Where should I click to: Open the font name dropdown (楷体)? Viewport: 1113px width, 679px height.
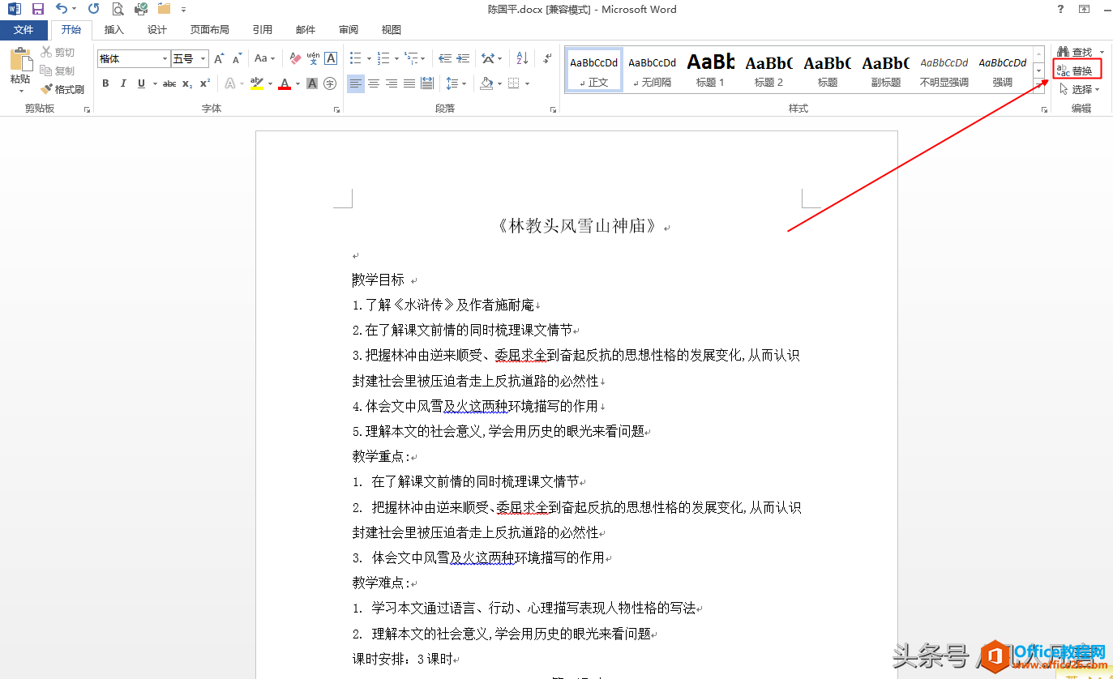tap(165, 59)
